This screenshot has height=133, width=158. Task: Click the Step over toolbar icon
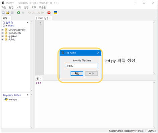(29, 13)
